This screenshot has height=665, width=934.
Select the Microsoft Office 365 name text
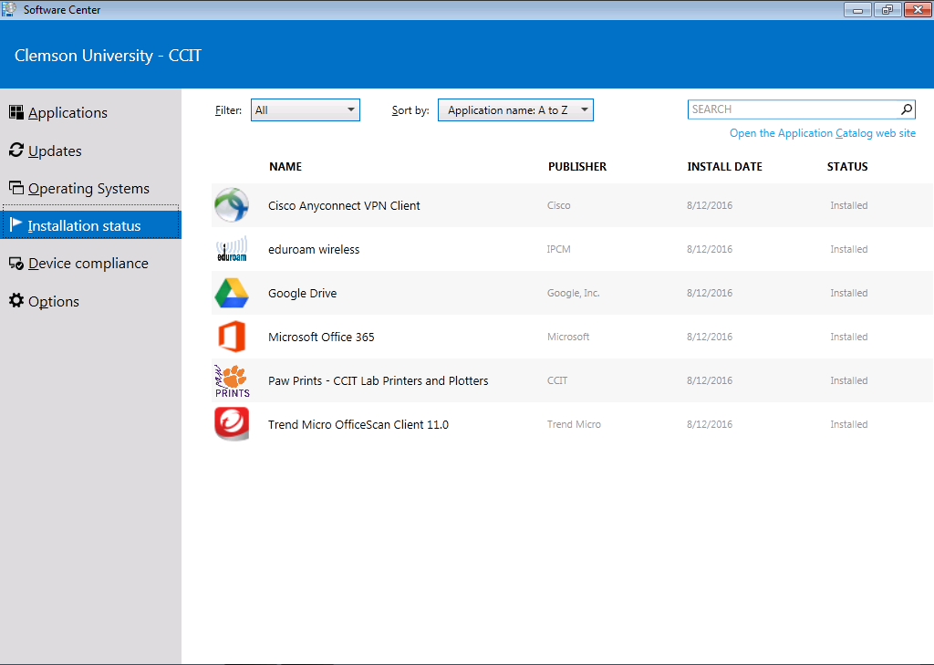321,337
